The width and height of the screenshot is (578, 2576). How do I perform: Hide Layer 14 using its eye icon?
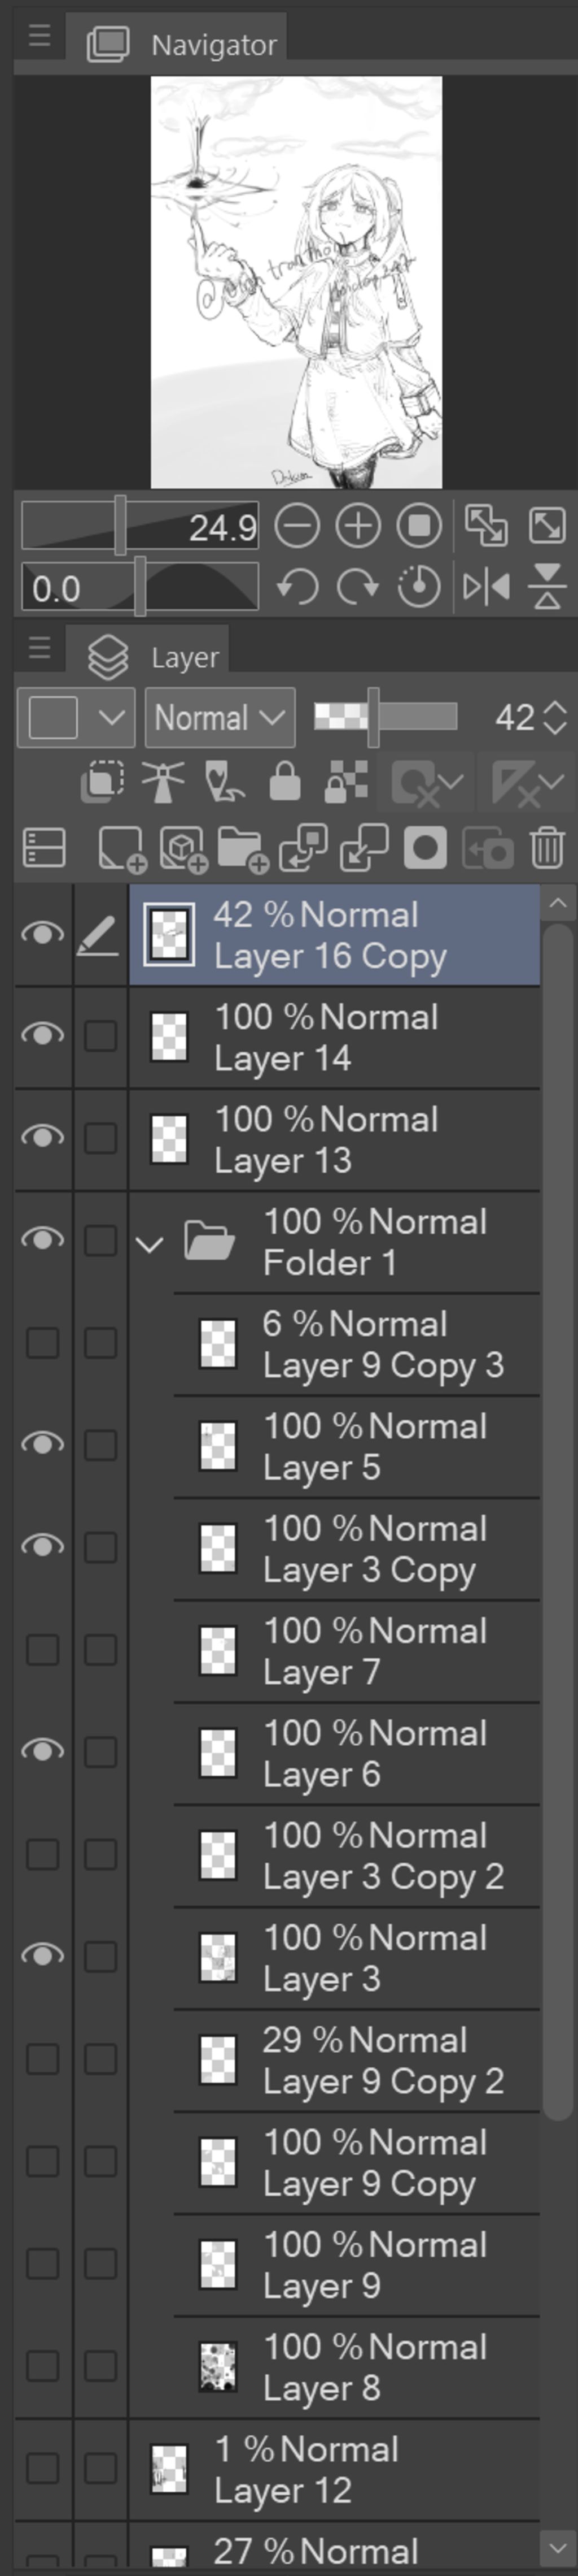(x=42, y=1035)
